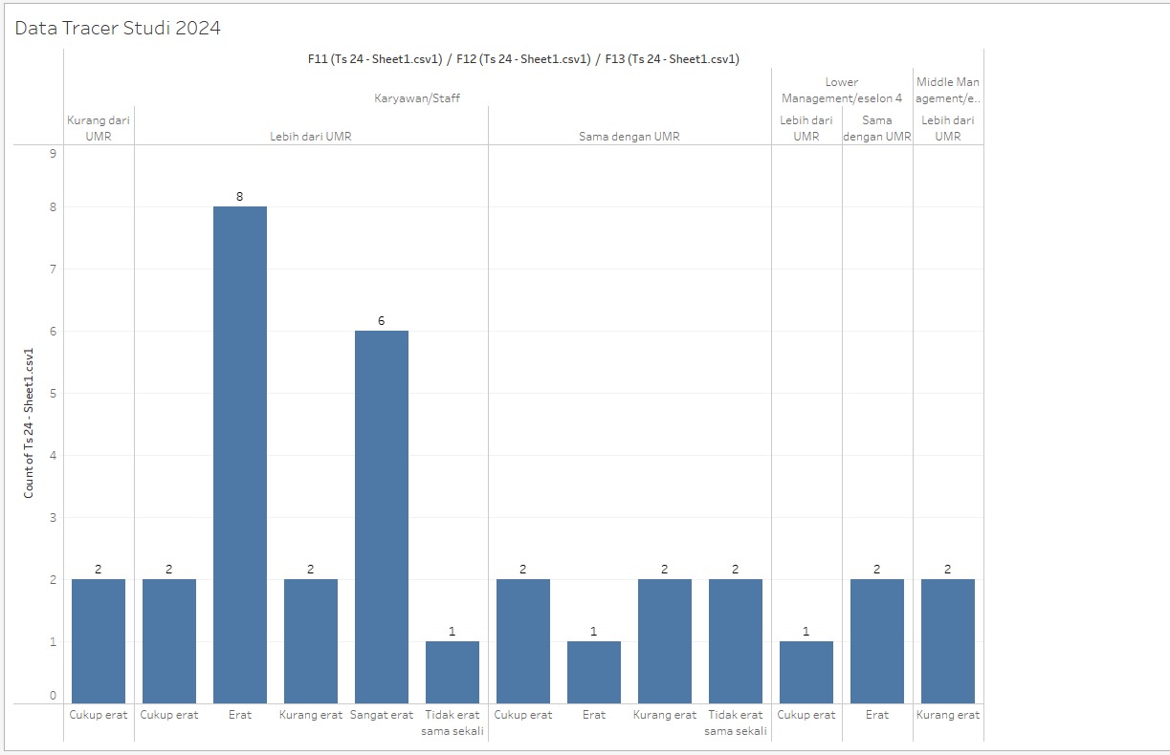1170x755 pixels.
Task: Select the Kurang dari UMR header
Action: coord(99,128)
